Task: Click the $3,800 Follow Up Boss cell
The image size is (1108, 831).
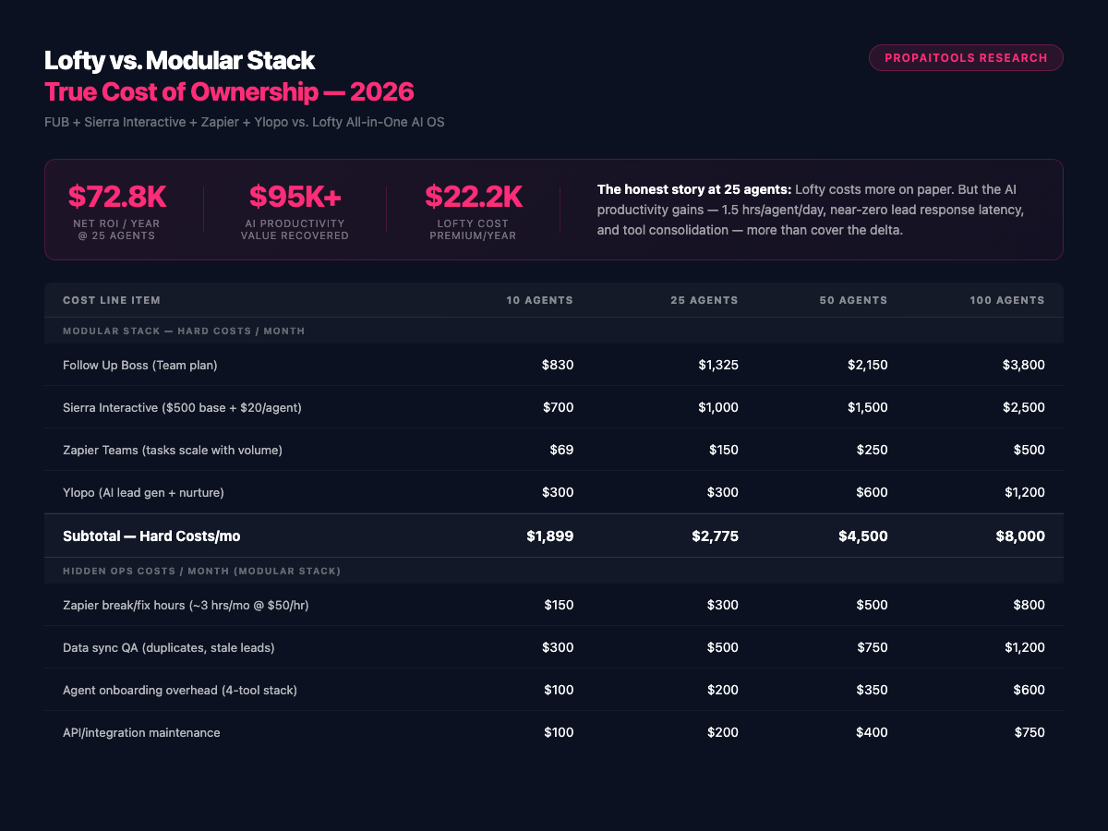Action: (x=1024, y=365)
